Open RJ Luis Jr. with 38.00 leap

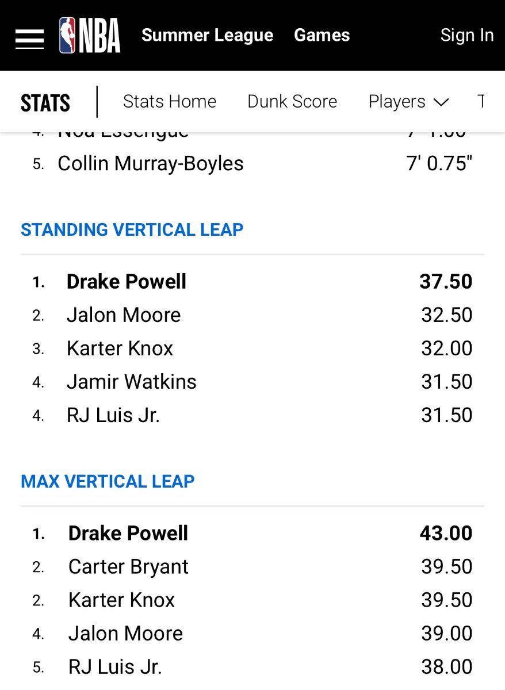pyautogui.click(x=115, y=667)
